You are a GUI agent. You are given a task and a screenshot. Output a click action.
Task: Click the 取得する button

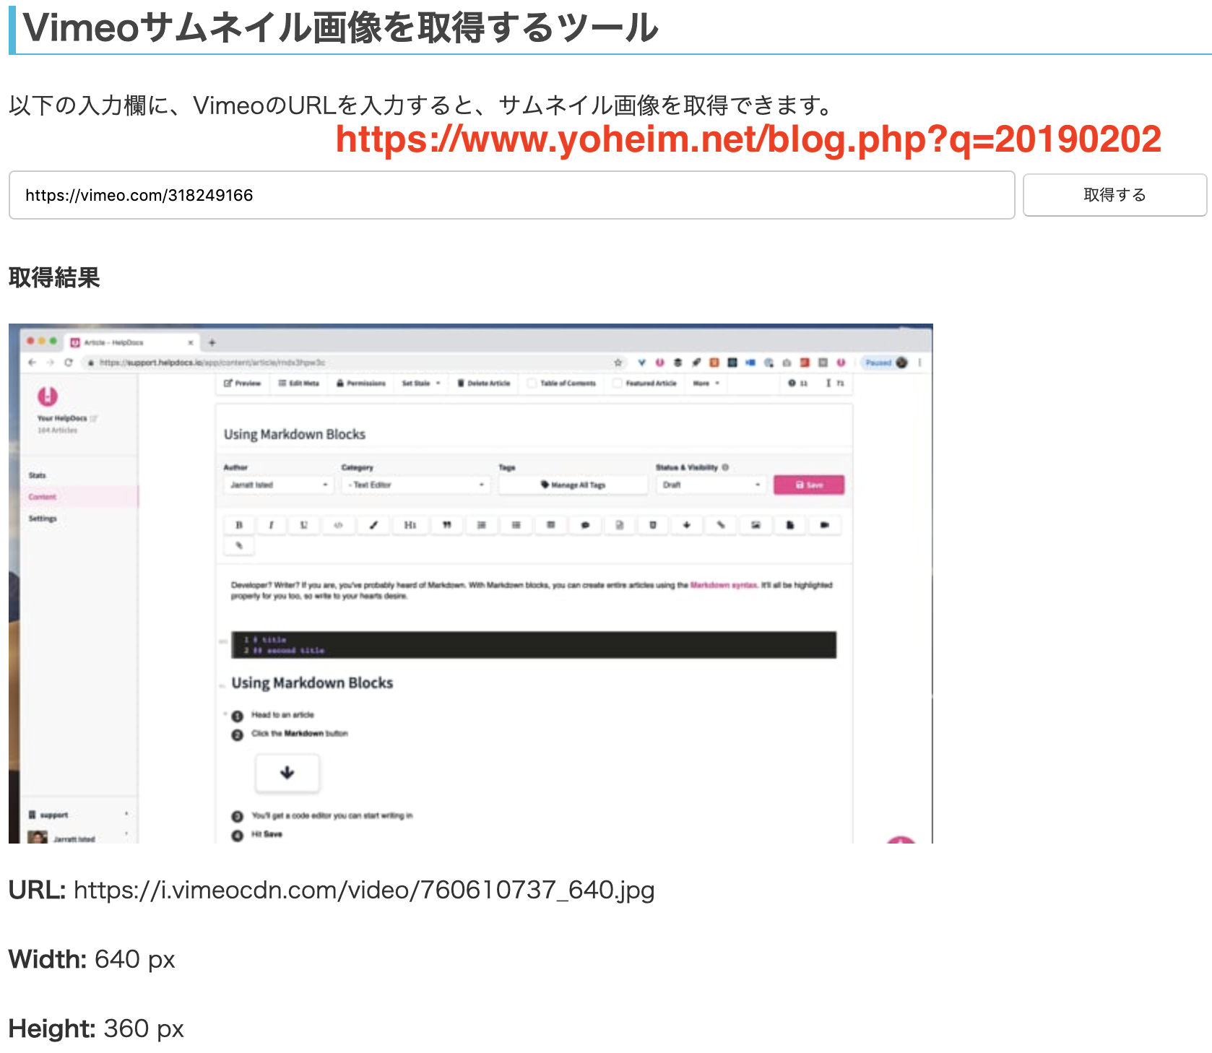[1114, 195]
